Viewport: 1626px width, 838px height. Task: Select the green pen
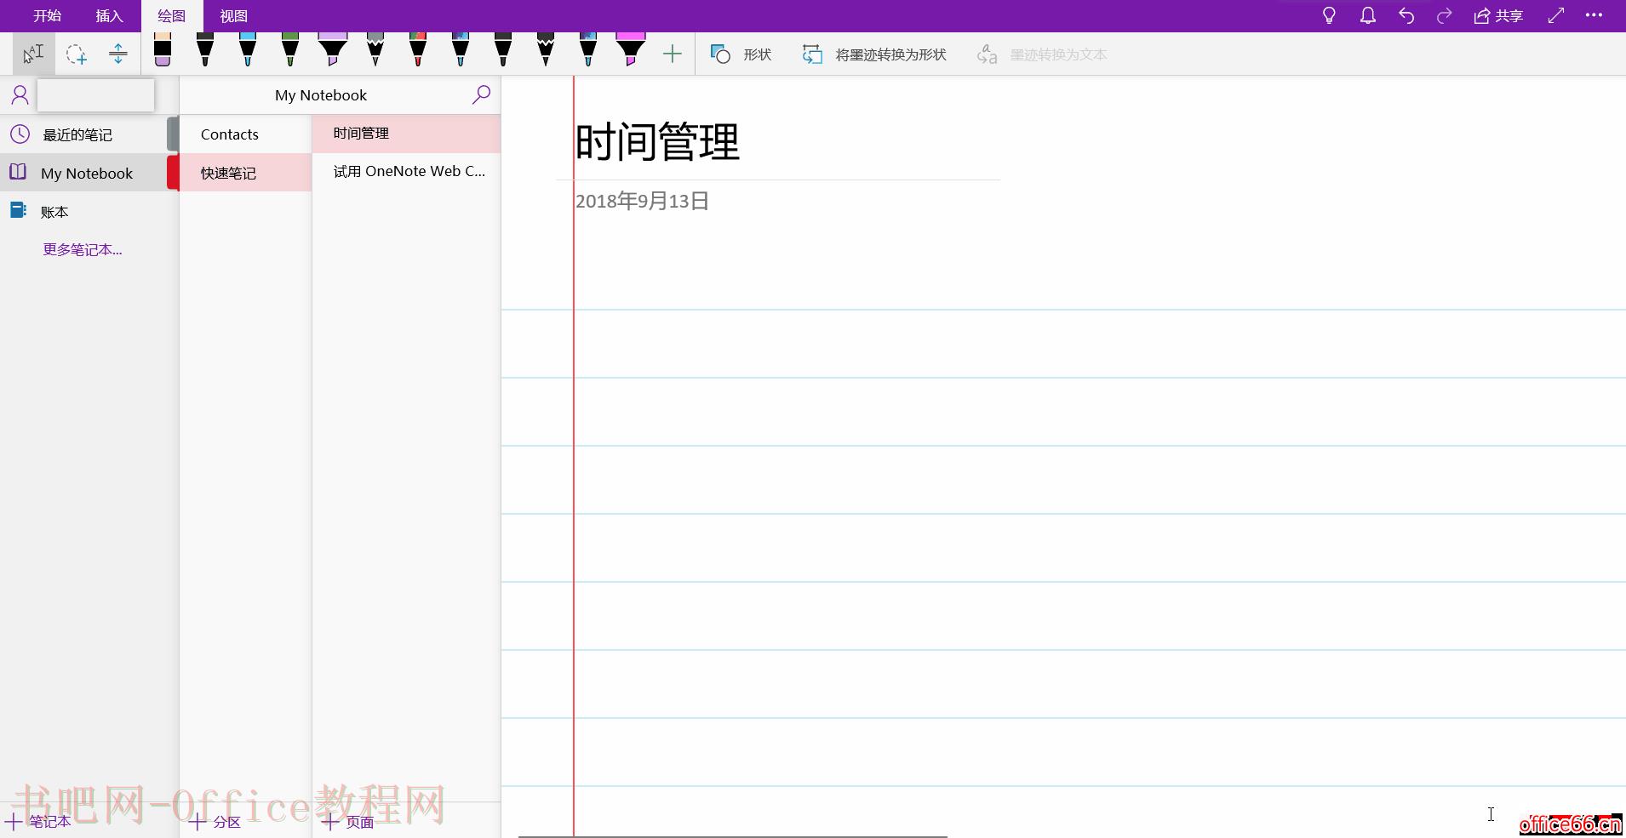click(290, 50)
